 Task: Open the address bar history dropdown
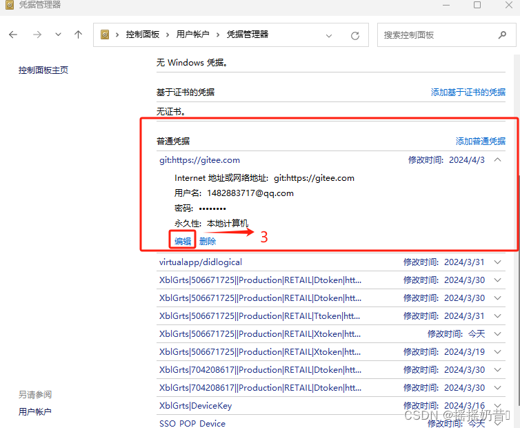(329, 35)
